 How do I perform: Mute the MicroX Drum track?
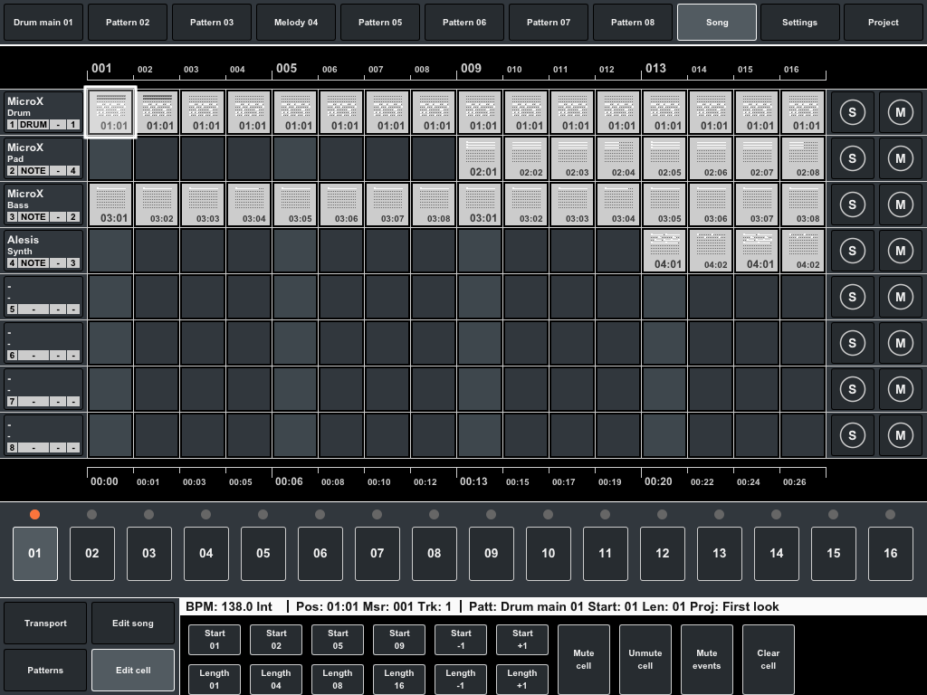(900, 112)
